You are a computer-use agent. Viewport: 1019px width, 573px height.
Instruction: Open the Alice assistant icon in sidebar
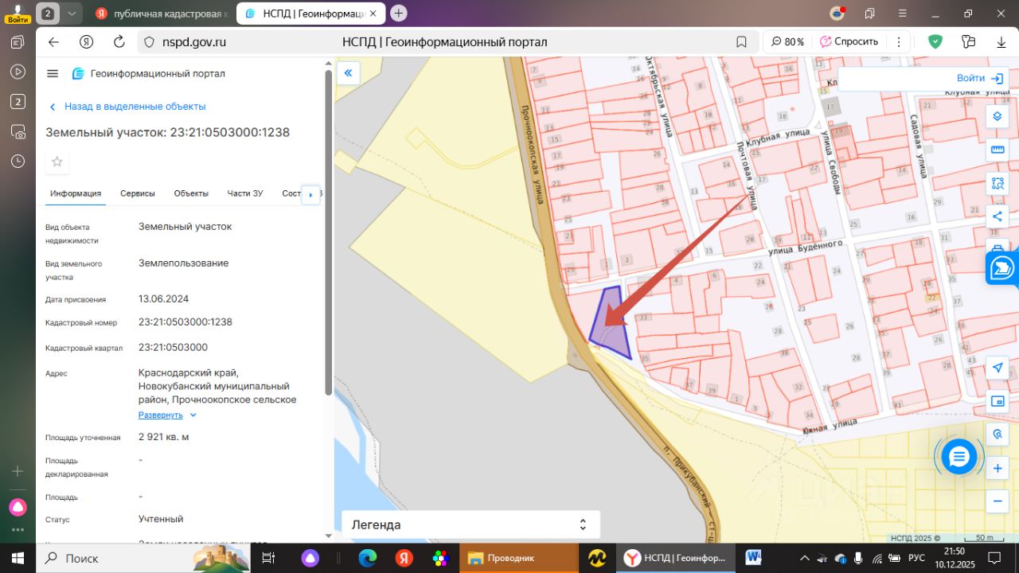pos(18,507)
